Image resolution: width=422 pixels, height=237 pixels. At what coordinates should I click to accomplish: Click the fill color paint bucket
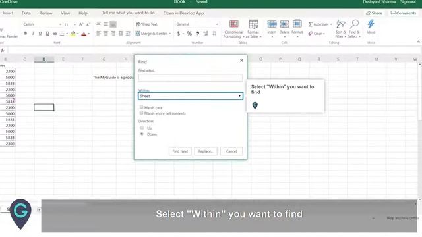pos(73,34)
